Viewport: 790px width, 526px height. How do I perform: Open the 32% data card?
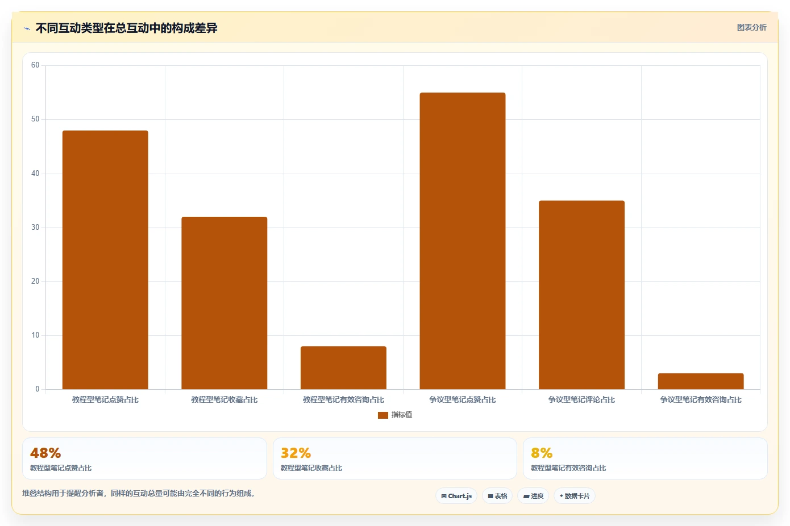[x=395, y=458]
